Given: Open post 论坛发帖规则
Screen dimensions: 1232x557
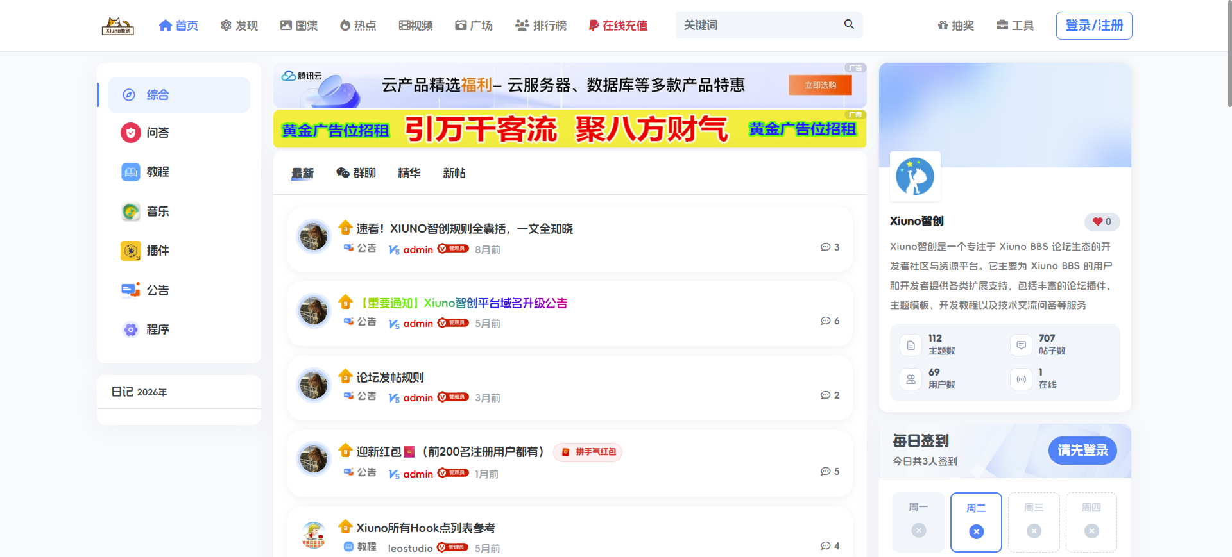Looking at the screenshot, I should pyautogui.click(x=390, y=378).
